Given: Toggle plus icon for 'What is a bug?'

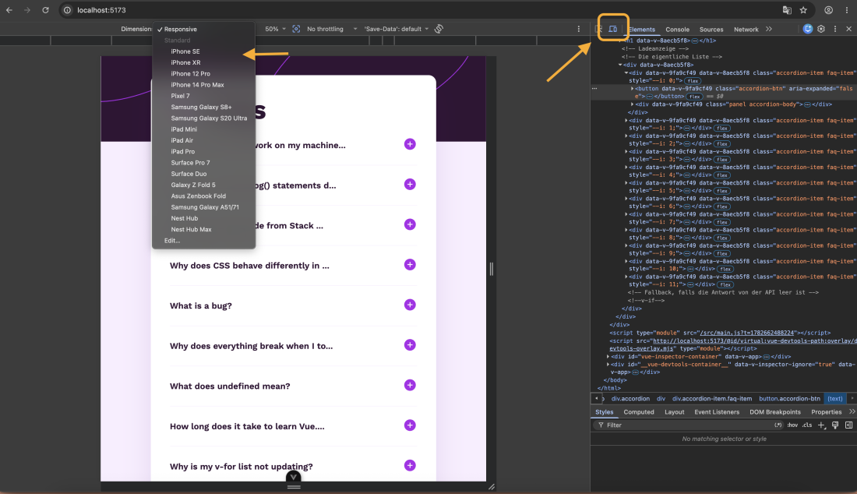Looking at the screenshot, I should pyautogui.click(x=410, y=305).
